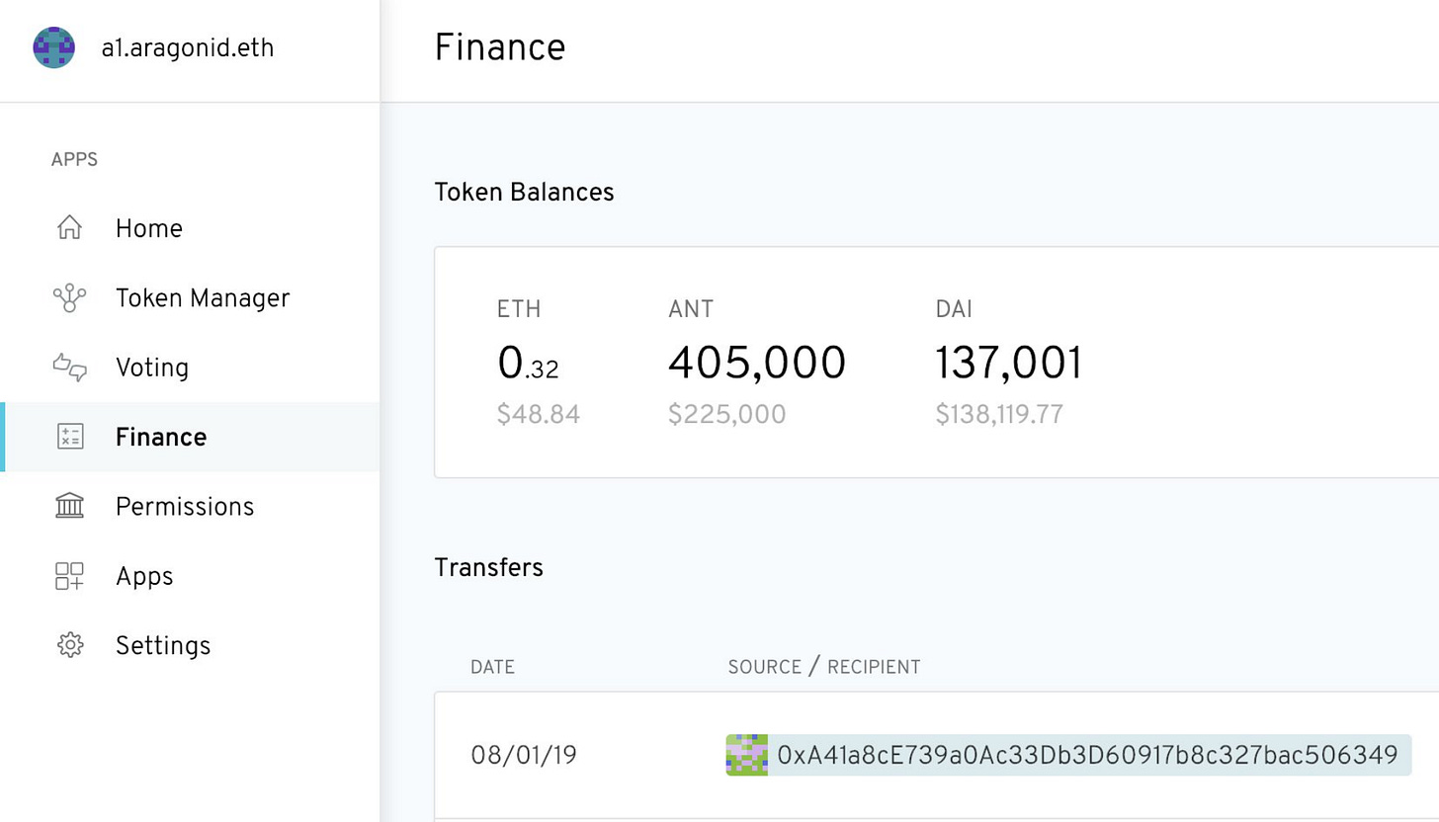Click the a1.aragonid.eth organization name
This screenshot has height=822, width=1439.
(x=188, y=47)
